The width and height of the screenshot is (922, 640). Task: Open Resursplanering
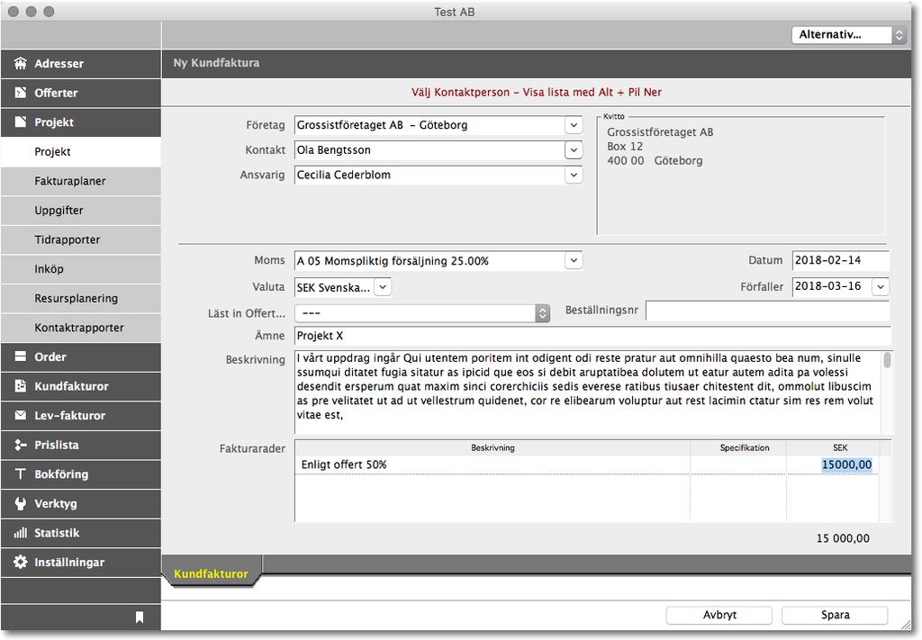pyautogui.click(x=80, y=299)
